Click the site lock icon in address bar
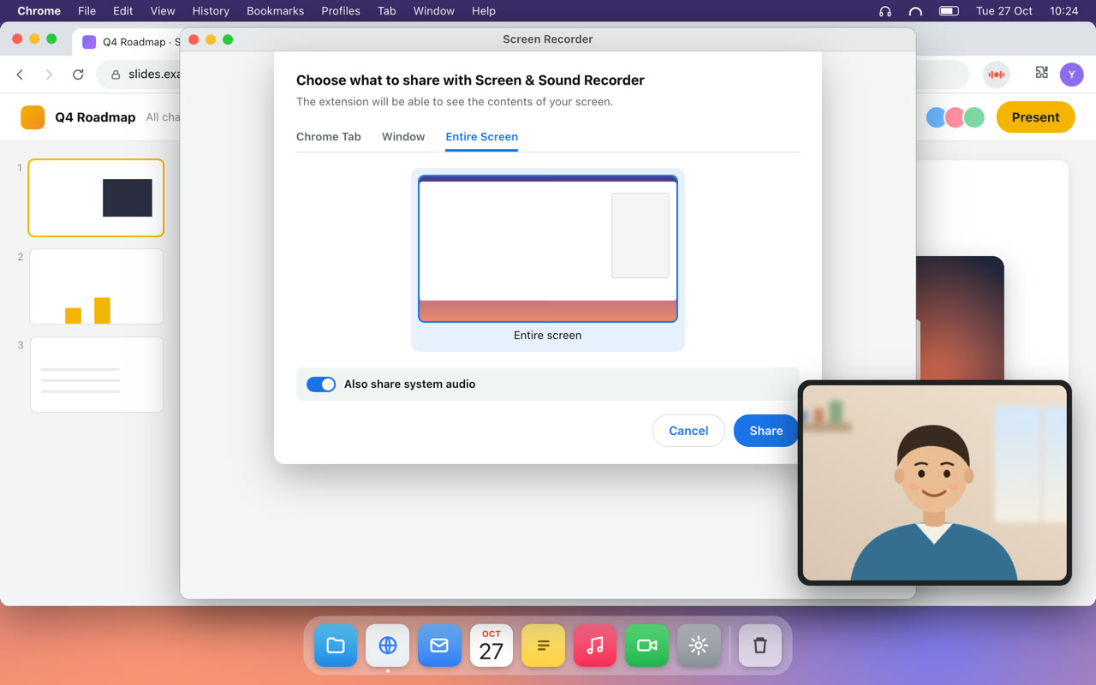 (116, 74)
